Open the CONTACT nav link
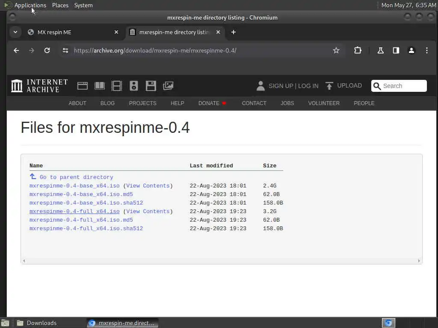The width and height of the screenshot is (438, 328). coord(254,103)
